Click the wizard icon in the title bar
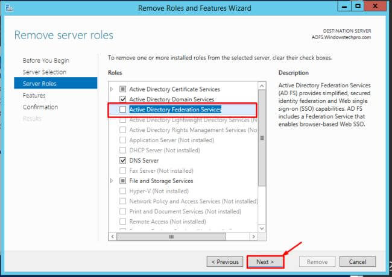This screenshot has height=277, width=392. [9, 8]
